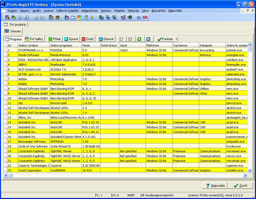Open the Dálkové ovládání menu
256x199 pixels.
pyautogui.click(x=68, y=11)
